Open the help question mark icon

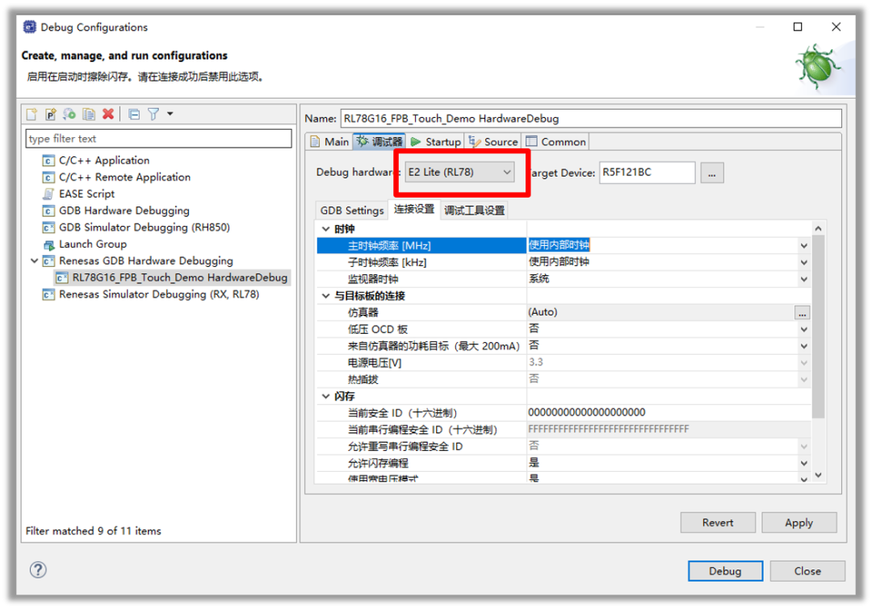coord(38,570)
